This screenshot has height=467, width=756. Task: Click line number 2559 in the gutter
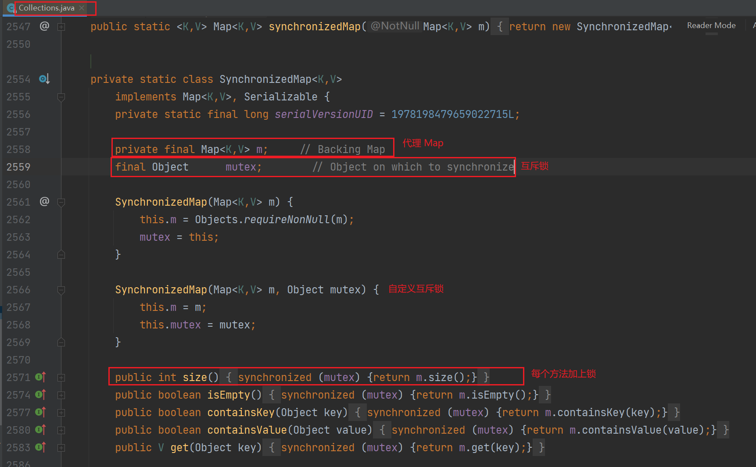coord(18,167)
